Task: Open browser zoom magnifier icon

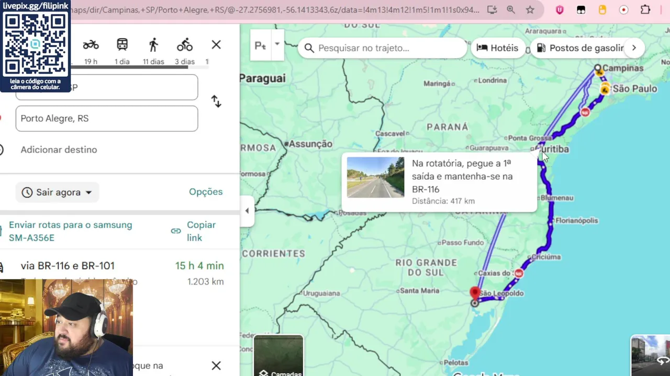Action: 511,10
